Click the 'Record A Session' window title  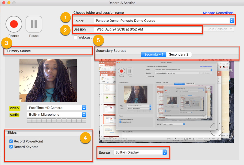pos(122,3)
